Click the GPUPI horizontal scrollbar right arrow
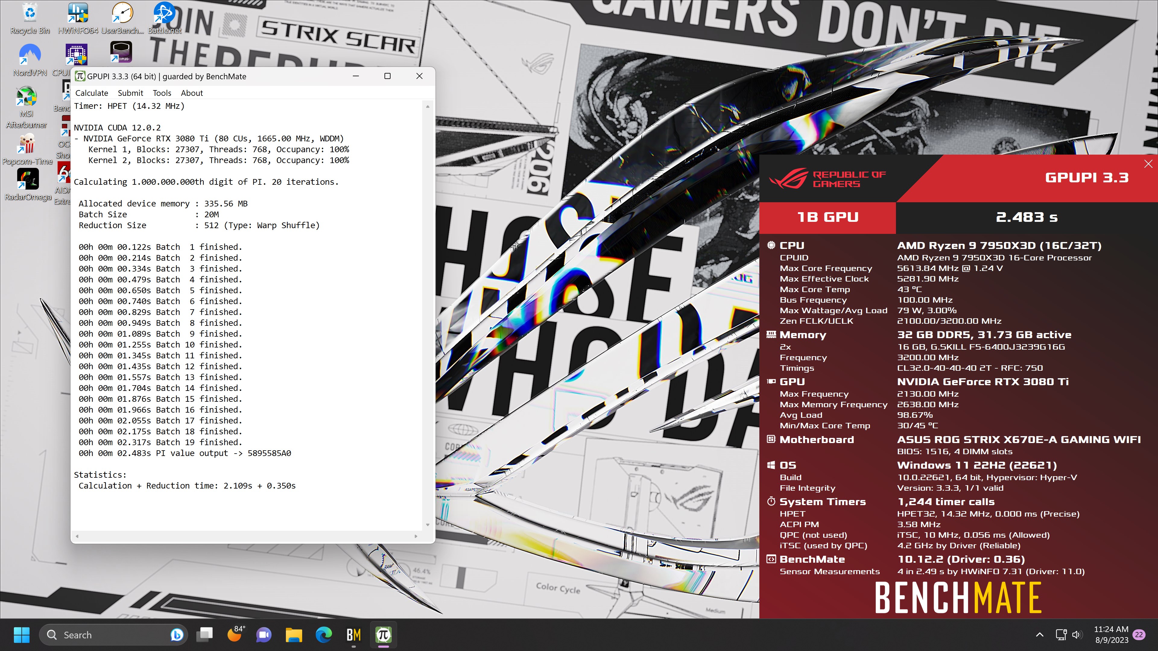Viewport: 1158px width, 651px height. click(416, 536)
